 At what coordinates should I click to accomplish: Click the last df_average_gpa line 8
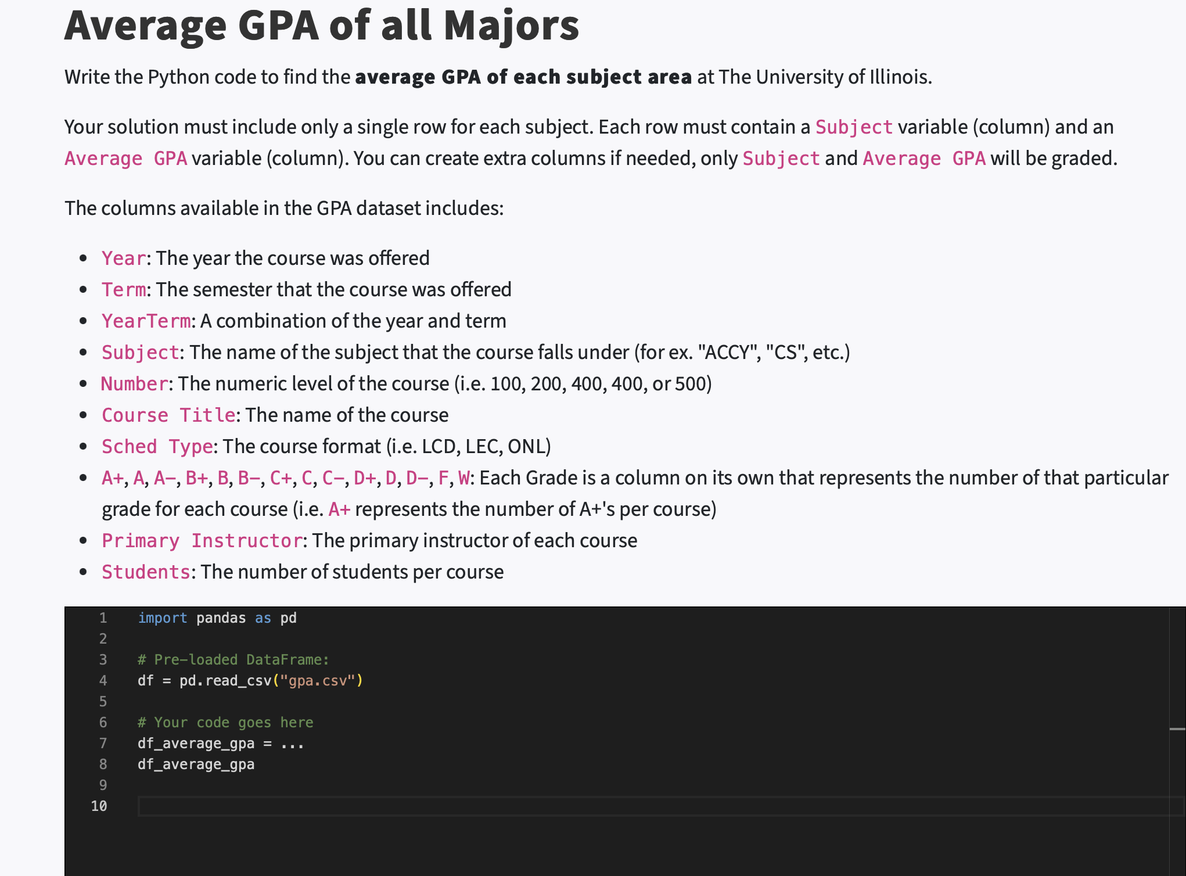(196, 764)
